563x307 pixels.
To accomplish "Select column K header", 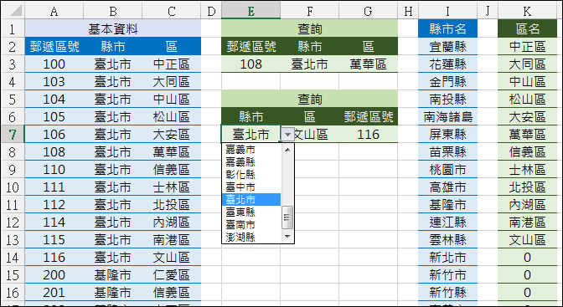I will click(527, 11).
